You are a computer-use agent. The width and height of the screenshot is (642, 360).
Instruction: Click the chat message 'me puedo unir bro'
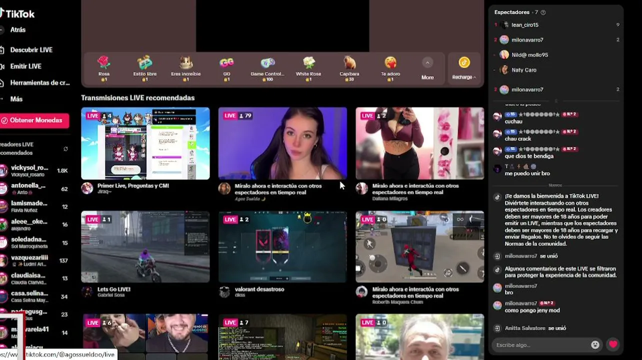527,173
